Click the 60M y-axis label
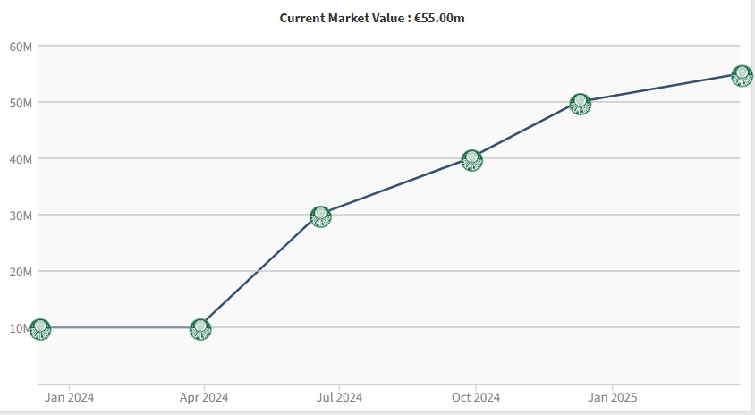The width and height of the screenshot is (755, 415). [x=21, y=46]
